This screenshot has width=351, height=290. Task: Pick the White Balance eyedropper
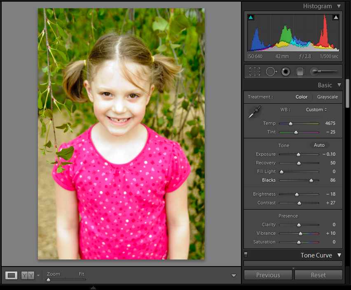click(255, 112)
